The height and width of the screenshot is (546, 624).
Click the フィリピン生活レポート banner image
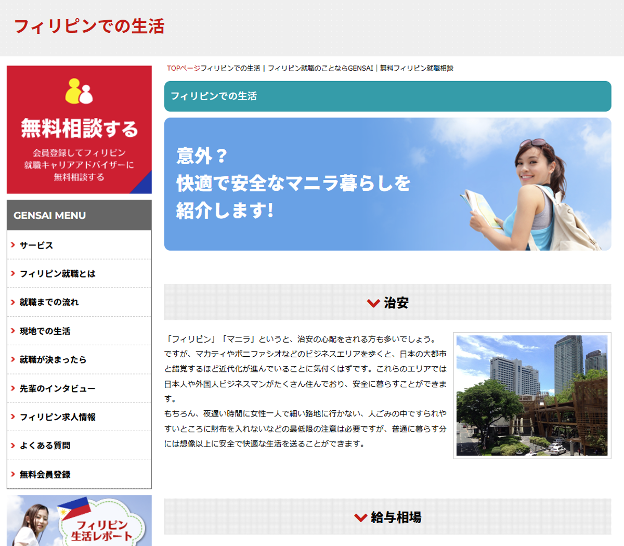coord(79,520)
